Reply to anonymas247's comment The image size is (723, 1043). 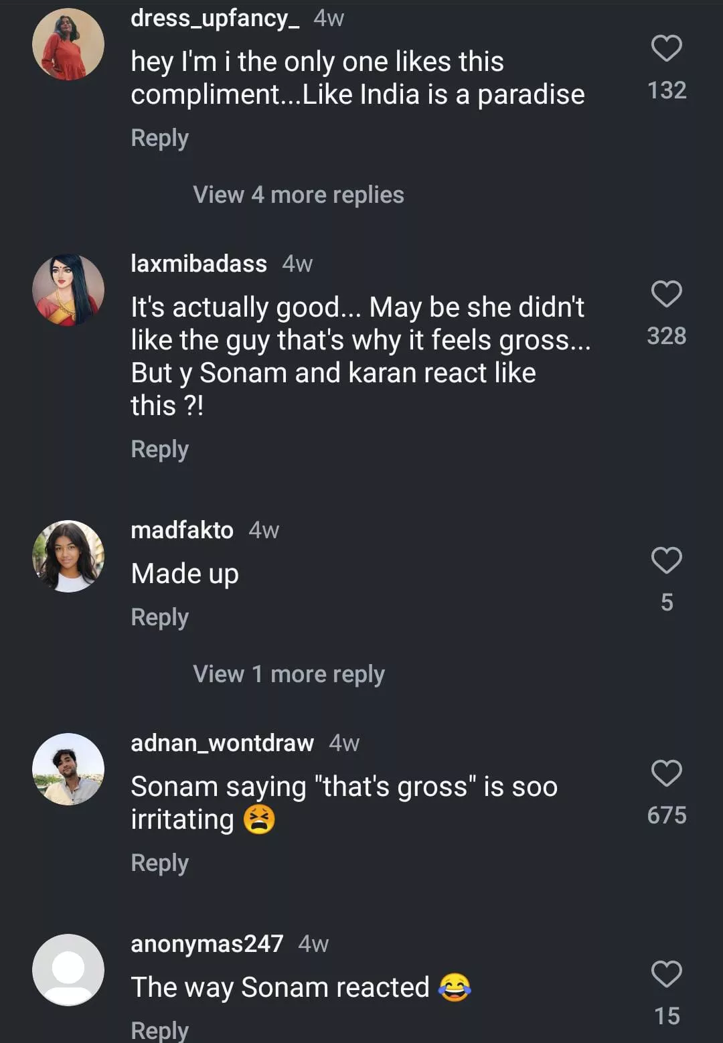[159, 1030]
